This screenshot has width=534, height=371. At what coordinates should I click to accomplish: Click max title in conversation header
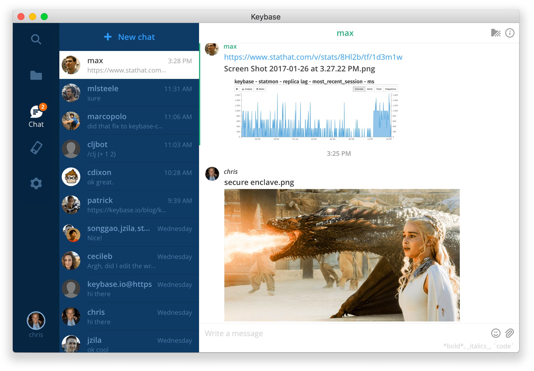[345, 33]
